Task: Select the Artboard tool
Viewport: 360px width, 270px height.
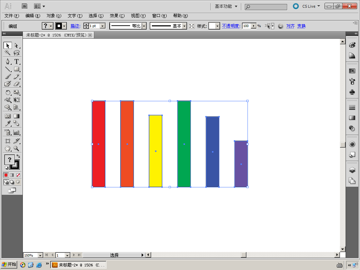Action: coord(8,141)
